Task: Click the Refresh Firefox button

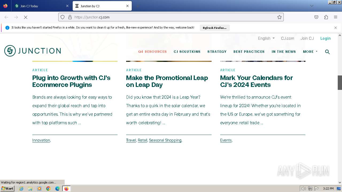Action: tap(215, 28)
